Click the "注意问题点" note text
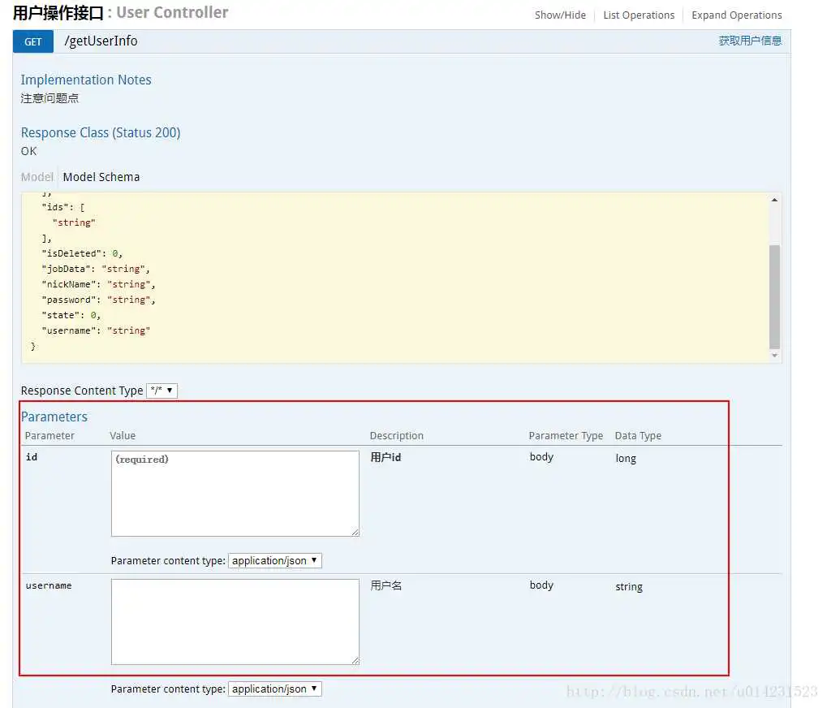Image resolution: width=827 pixels, height=708 pixels. click(x=50, y=98)
